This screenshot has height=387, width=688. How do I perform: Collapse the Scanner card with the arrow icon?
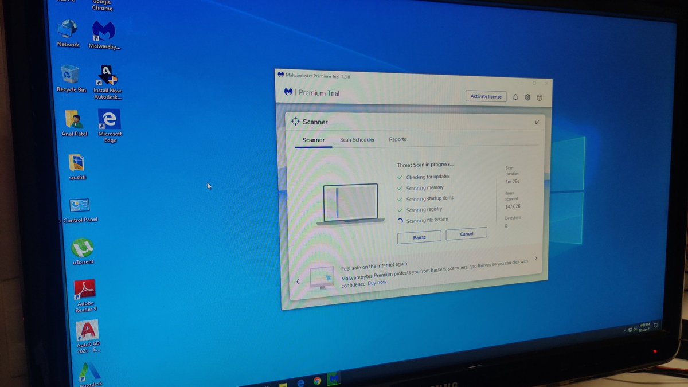(537, 122)
